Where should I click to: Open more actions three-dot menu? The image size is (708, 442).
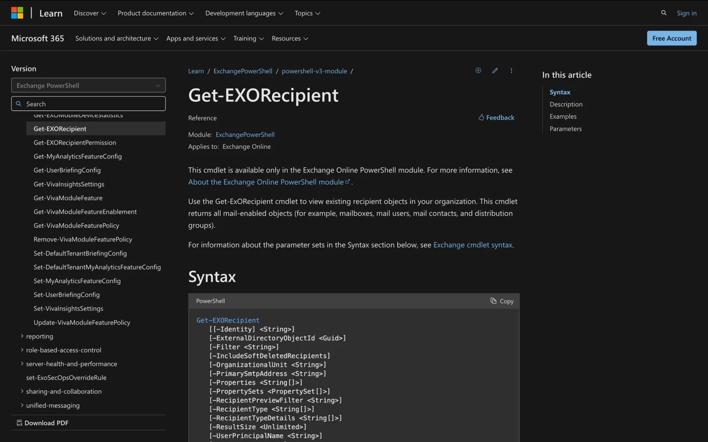coord(512,71)
